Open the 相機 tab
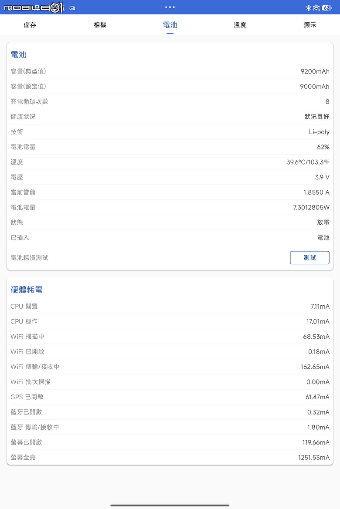 pos(100,25)
